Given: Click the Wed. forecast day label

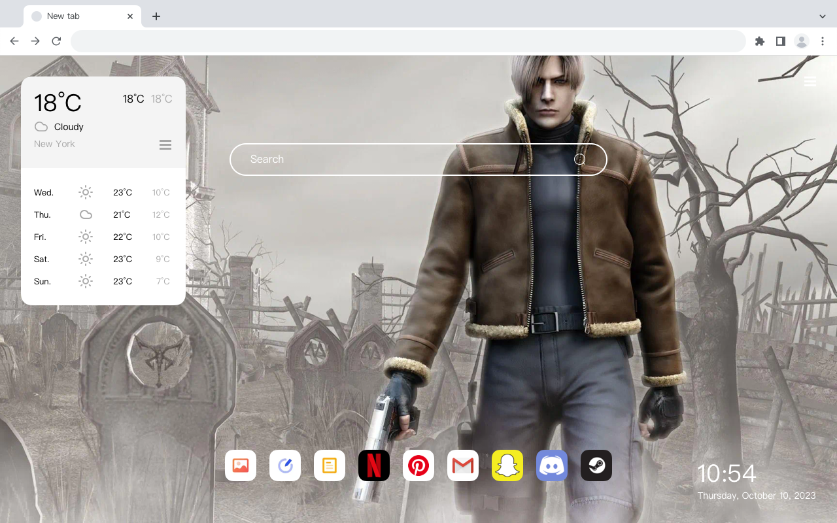Looking at the screenshot, I should (44, 192).
